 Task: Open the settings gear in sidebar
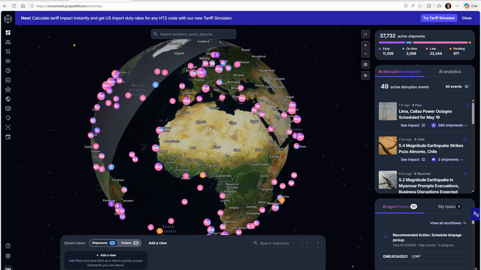pos(8,256)
